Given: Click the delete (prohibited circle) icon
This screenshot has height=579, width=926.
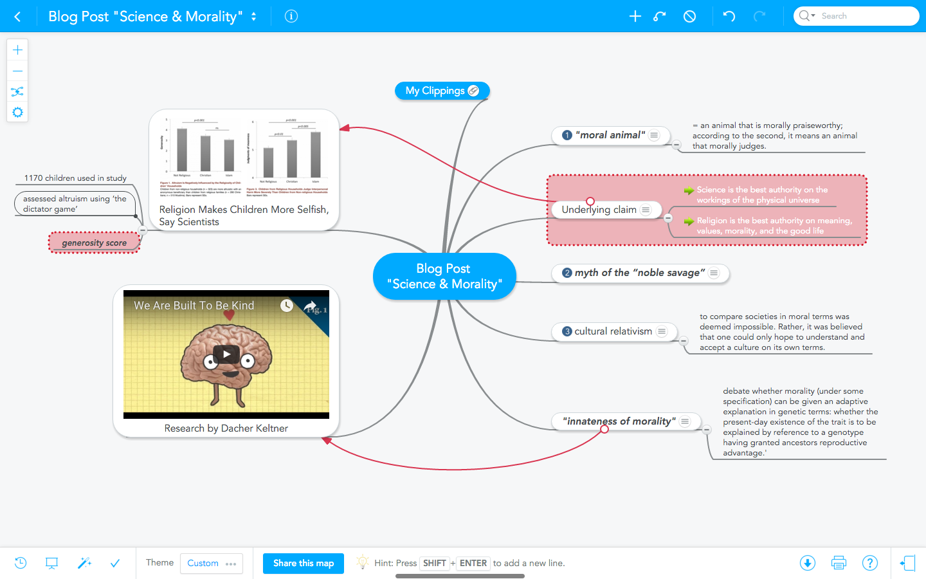Looking at the screenshot, I should coord(689,16).
